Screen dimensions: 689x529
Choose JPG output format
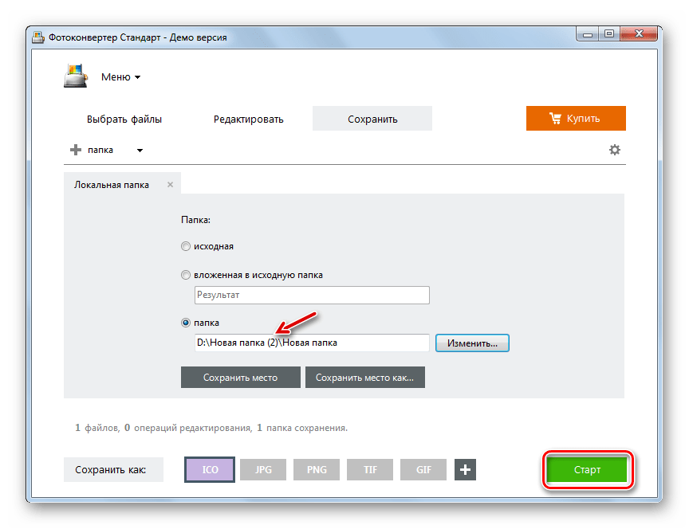point(263,470)
